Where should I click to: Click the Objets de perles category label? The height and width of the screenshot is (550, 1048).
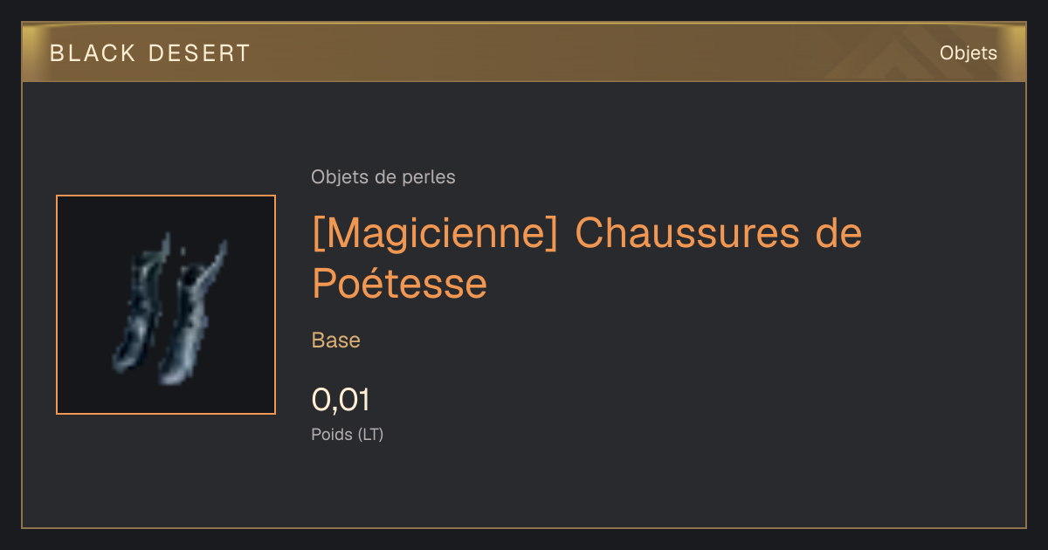pyautogui.click(x=383, y=177)
